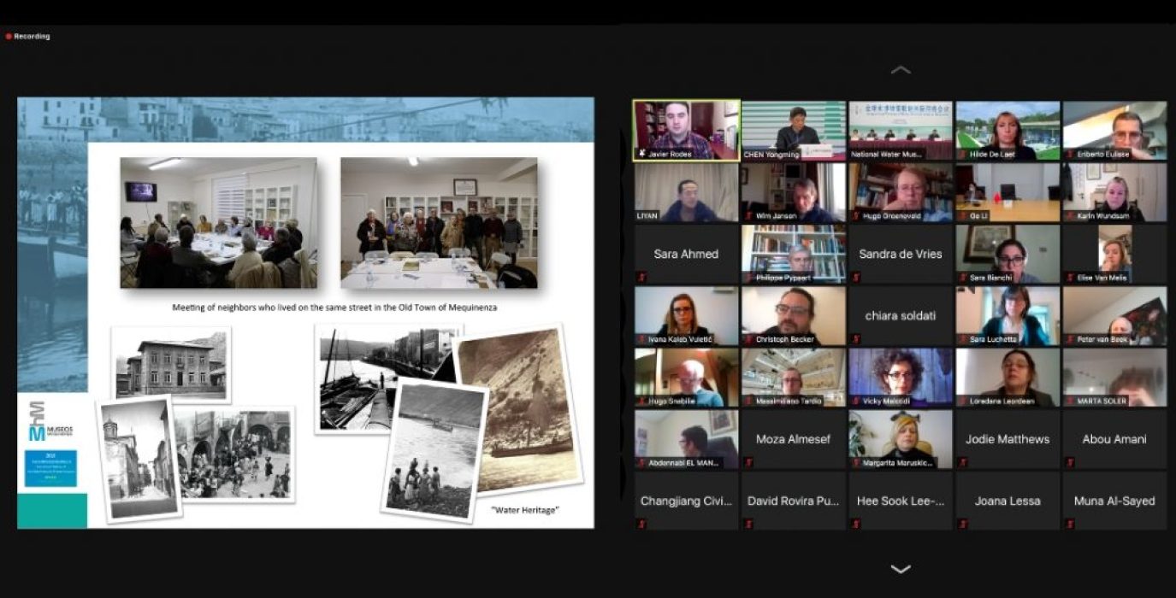Select Margarita Maruskic... video tile
Image resolution: width=1176 pixels, height=598 pixels.
pyautogui.click(x=901, y=439)
